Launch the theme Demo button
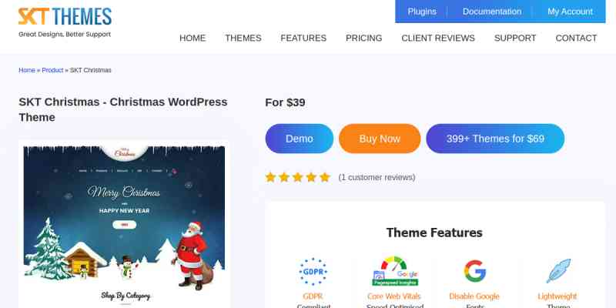 300,139
